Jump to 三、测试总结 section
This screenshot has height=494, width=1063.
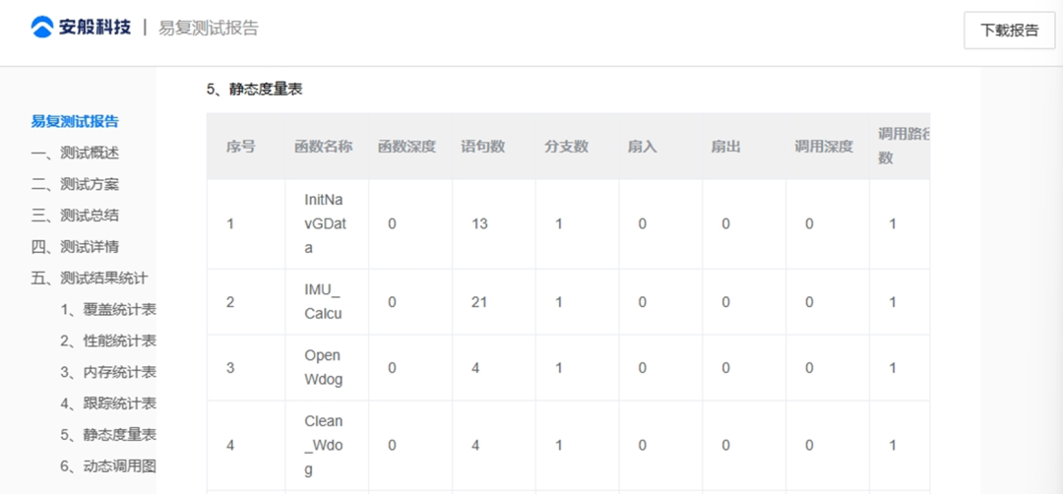click(x=76, y=216)
